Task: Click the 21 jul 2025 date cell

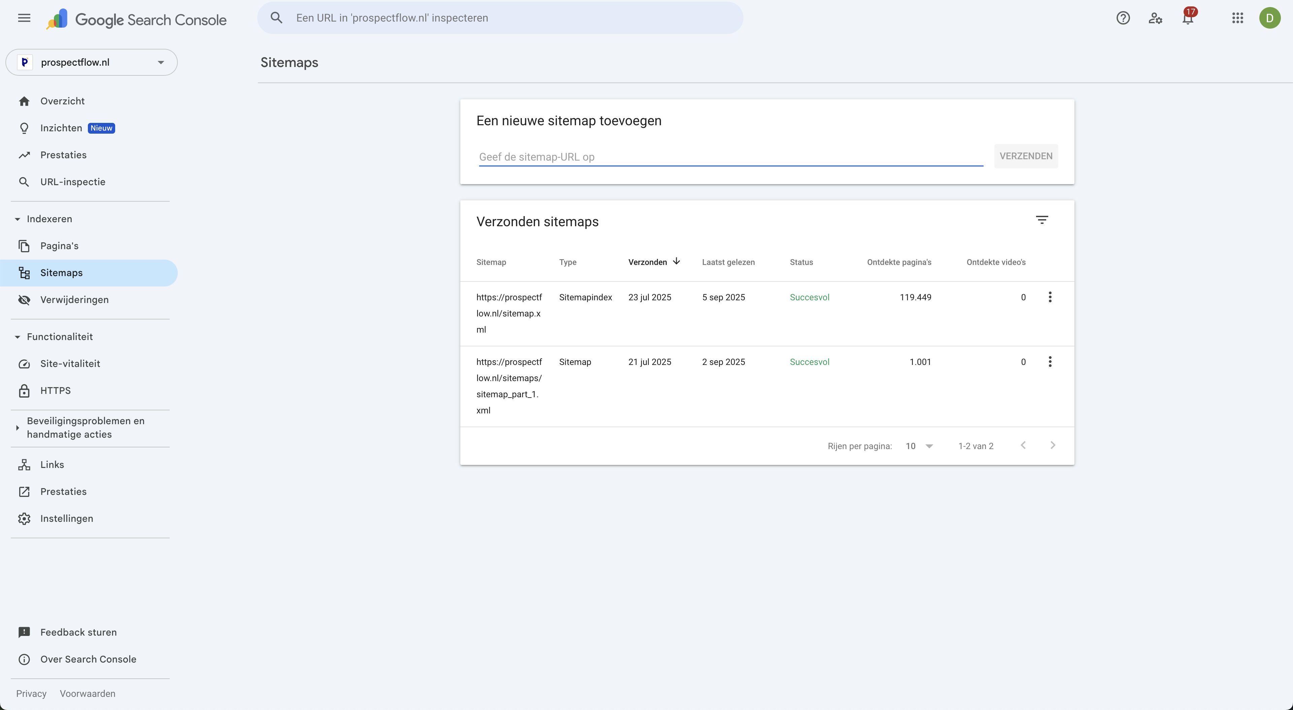Action: 650,362
